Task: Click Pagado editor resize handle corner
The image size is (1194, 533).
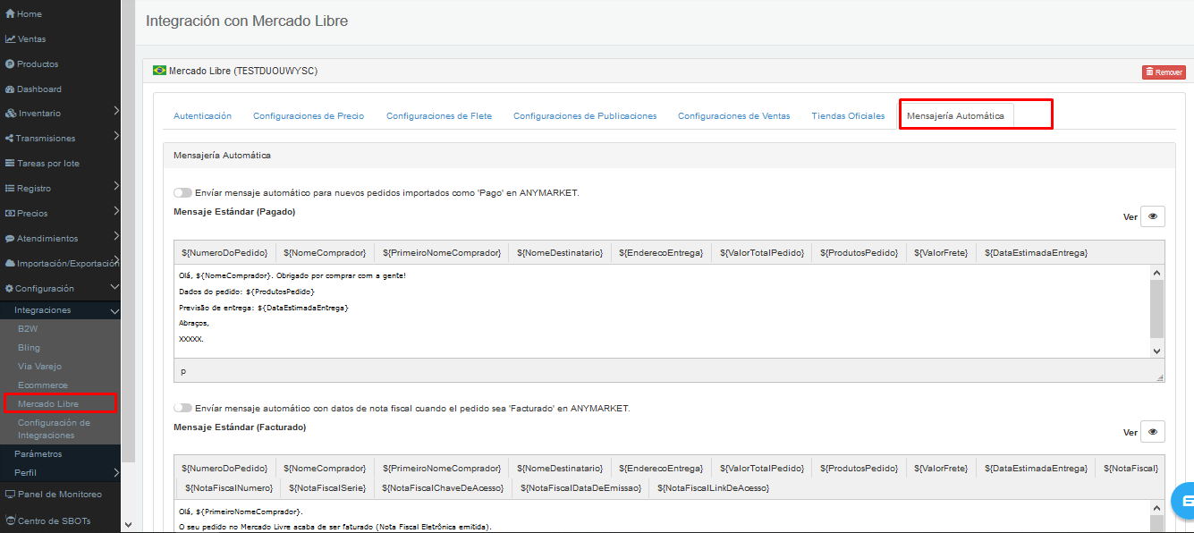Action: 1160,378
